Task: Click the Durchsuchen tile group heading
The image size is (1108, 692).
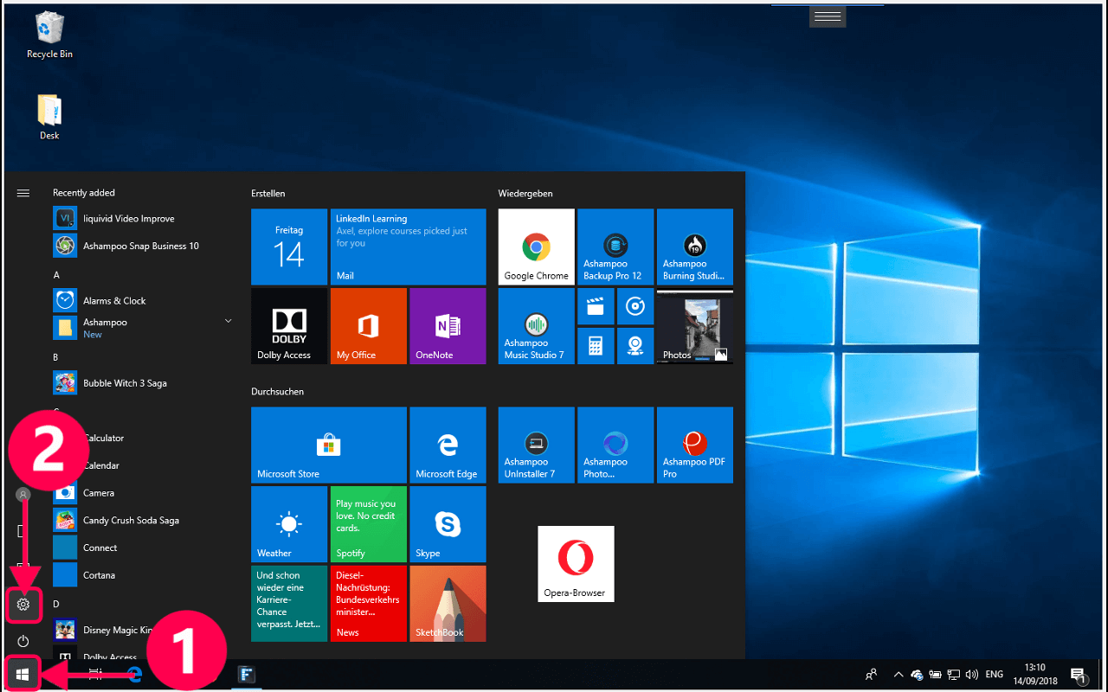Action: (x=277, y=392)
